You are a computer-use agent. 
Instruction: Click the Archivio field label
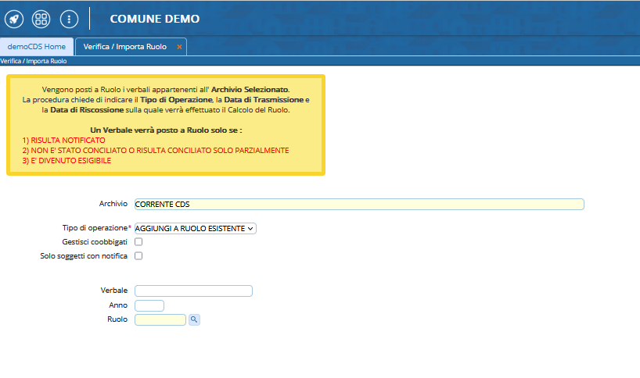(x=113, y=204)
